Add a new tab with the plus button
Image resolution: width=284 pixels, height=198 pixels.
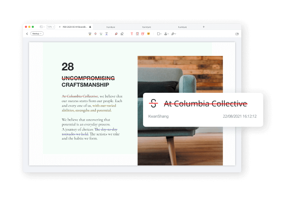[203, 27]
